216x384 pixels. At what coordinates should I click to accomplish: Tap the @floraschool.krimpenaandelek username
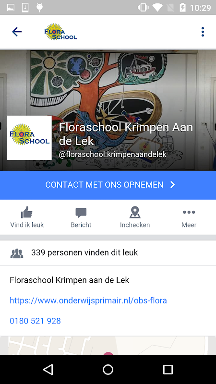point(113,155)
